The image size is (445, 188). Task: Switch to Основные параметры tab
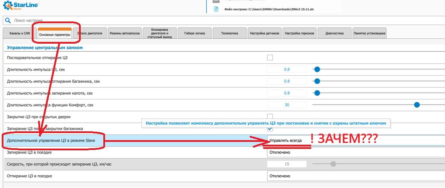pyautogui.click(x=55, y=34)
